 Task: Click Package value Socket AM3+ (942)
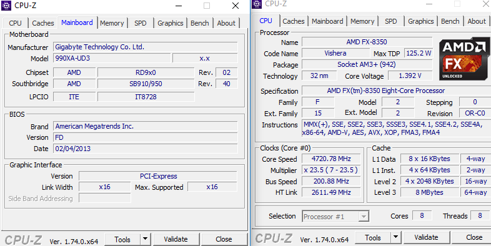point(367,64)
